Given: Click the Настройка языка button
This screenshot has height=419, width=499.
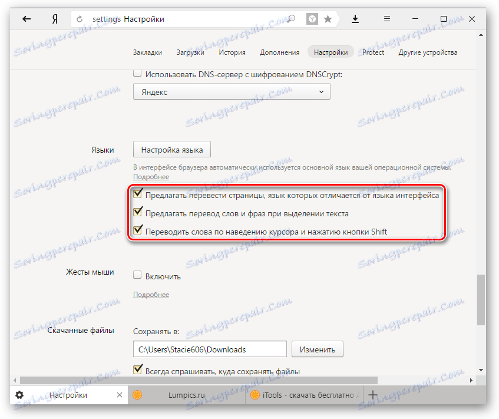Looking at the screenshot, I should [x=172, y=150].
